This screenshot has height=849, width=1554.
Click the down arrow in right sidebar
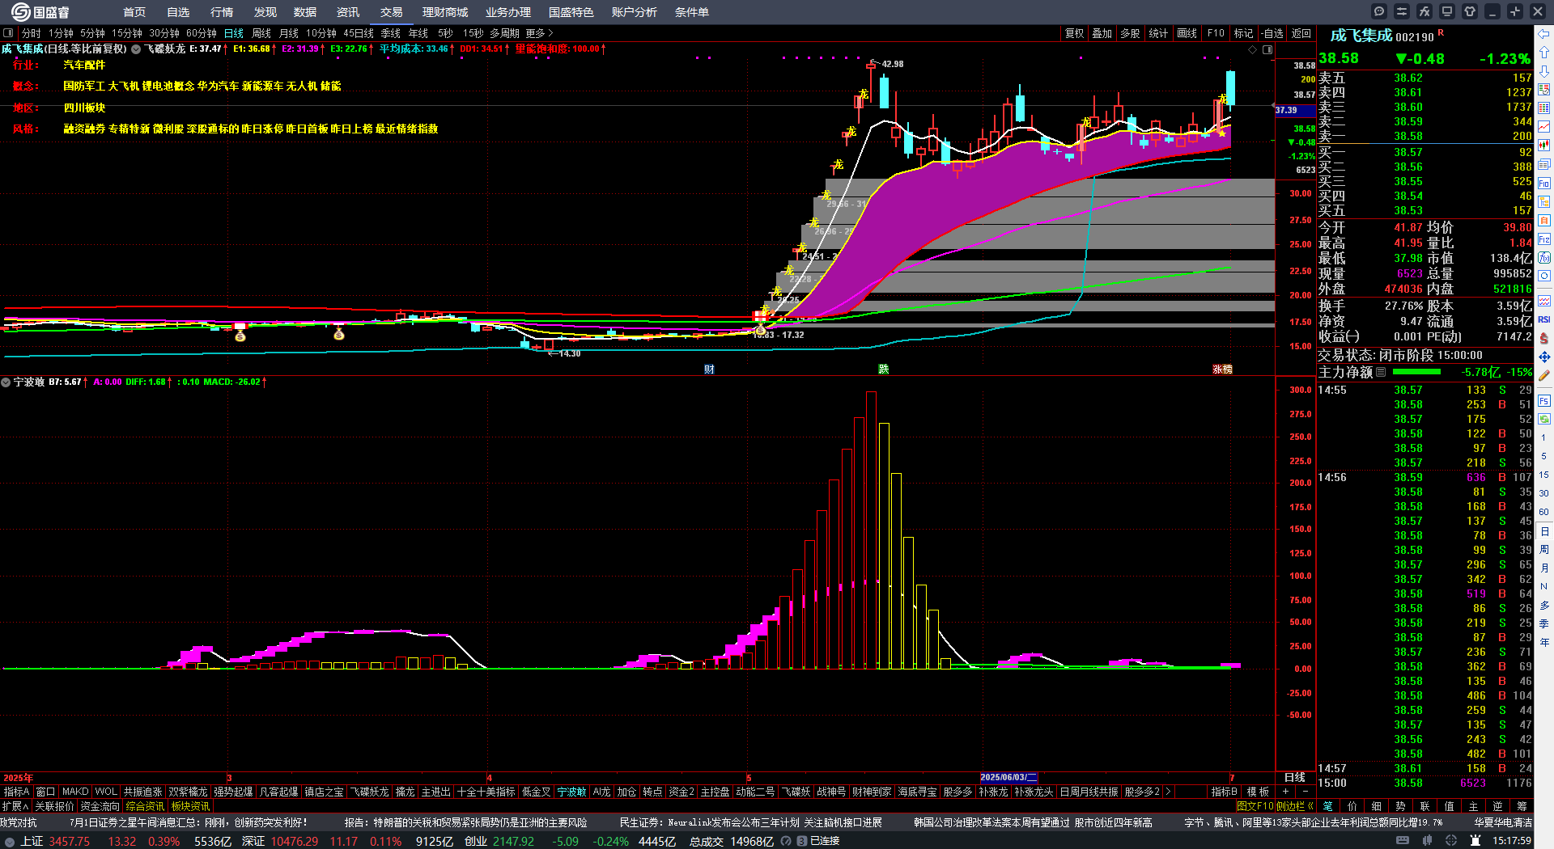click(1544, 71)
